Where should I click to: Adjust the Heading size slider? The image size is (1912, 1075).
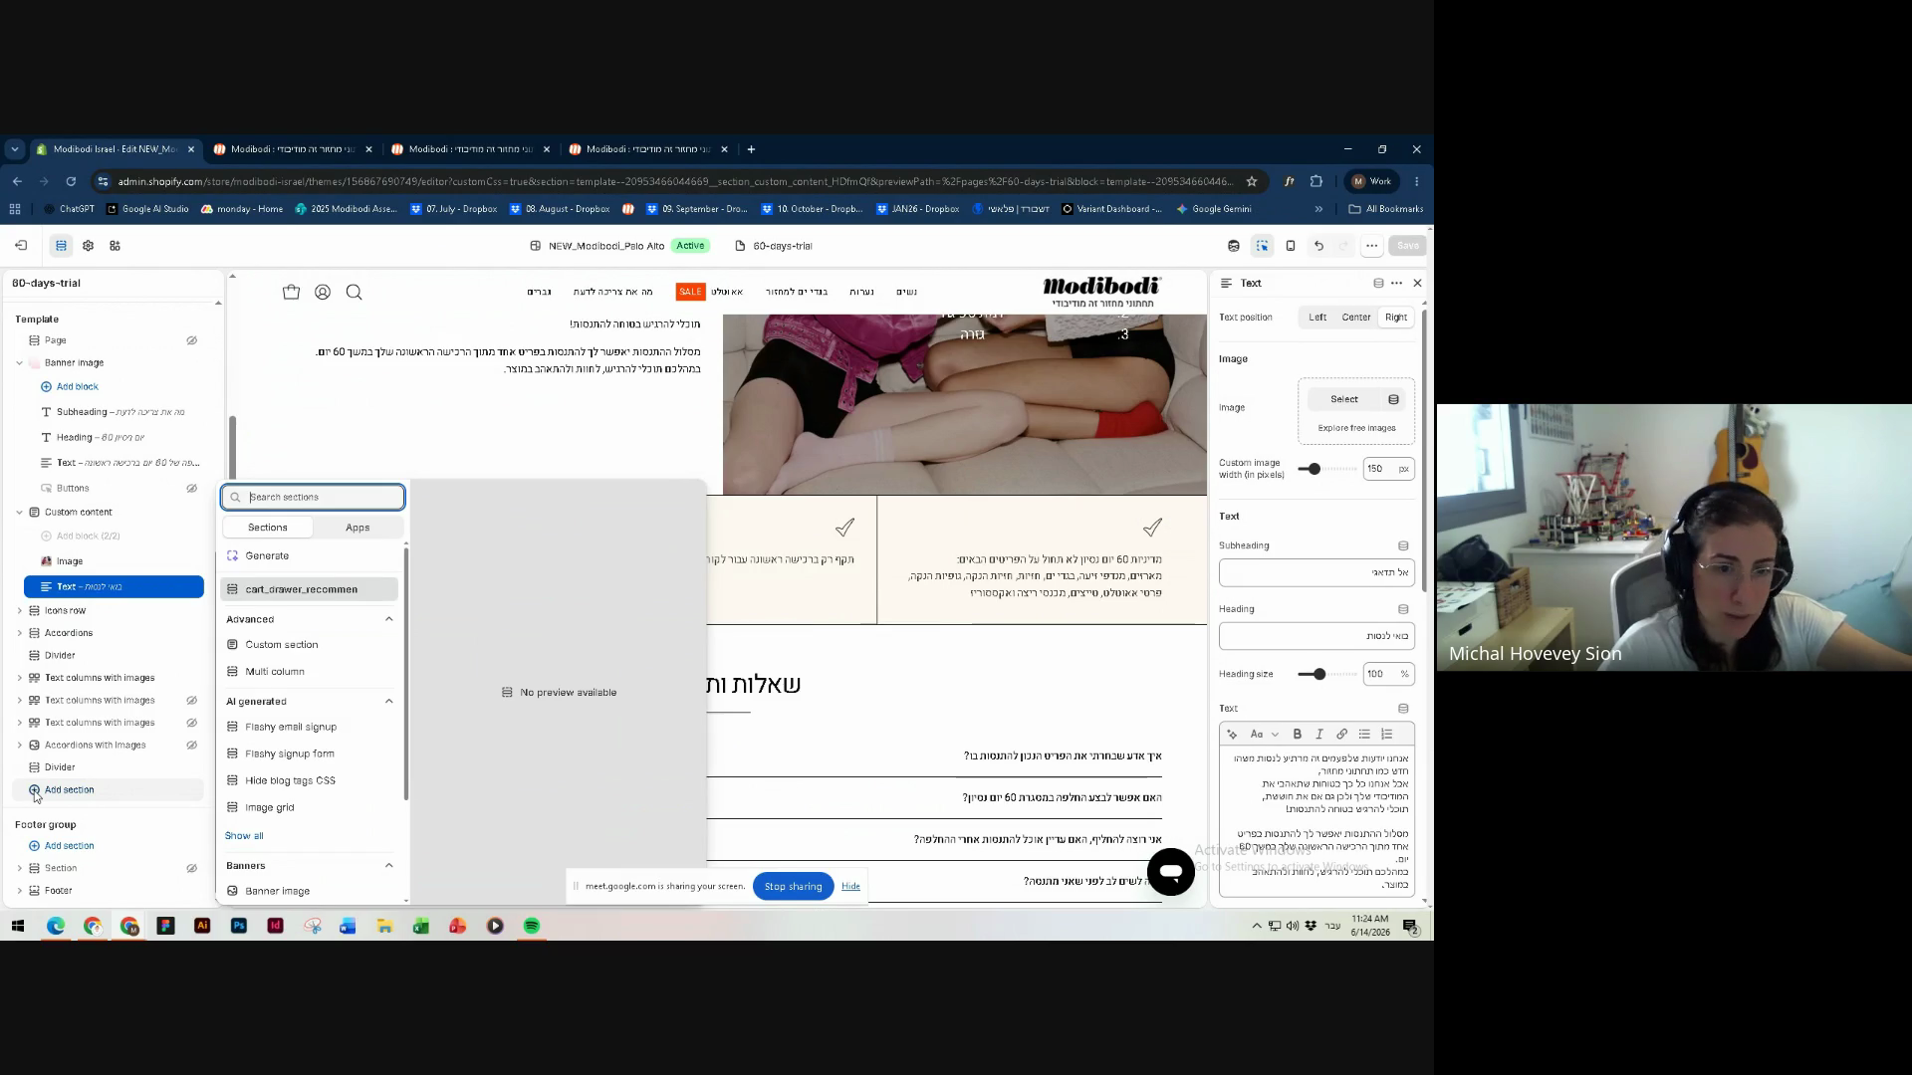pyautogui.click(x=1318, y=675)
